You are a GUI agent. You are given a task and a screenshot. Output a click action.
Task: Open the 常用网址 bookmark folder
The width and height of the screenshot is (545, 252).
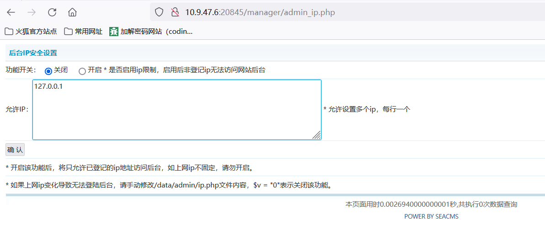coord(83,32)
